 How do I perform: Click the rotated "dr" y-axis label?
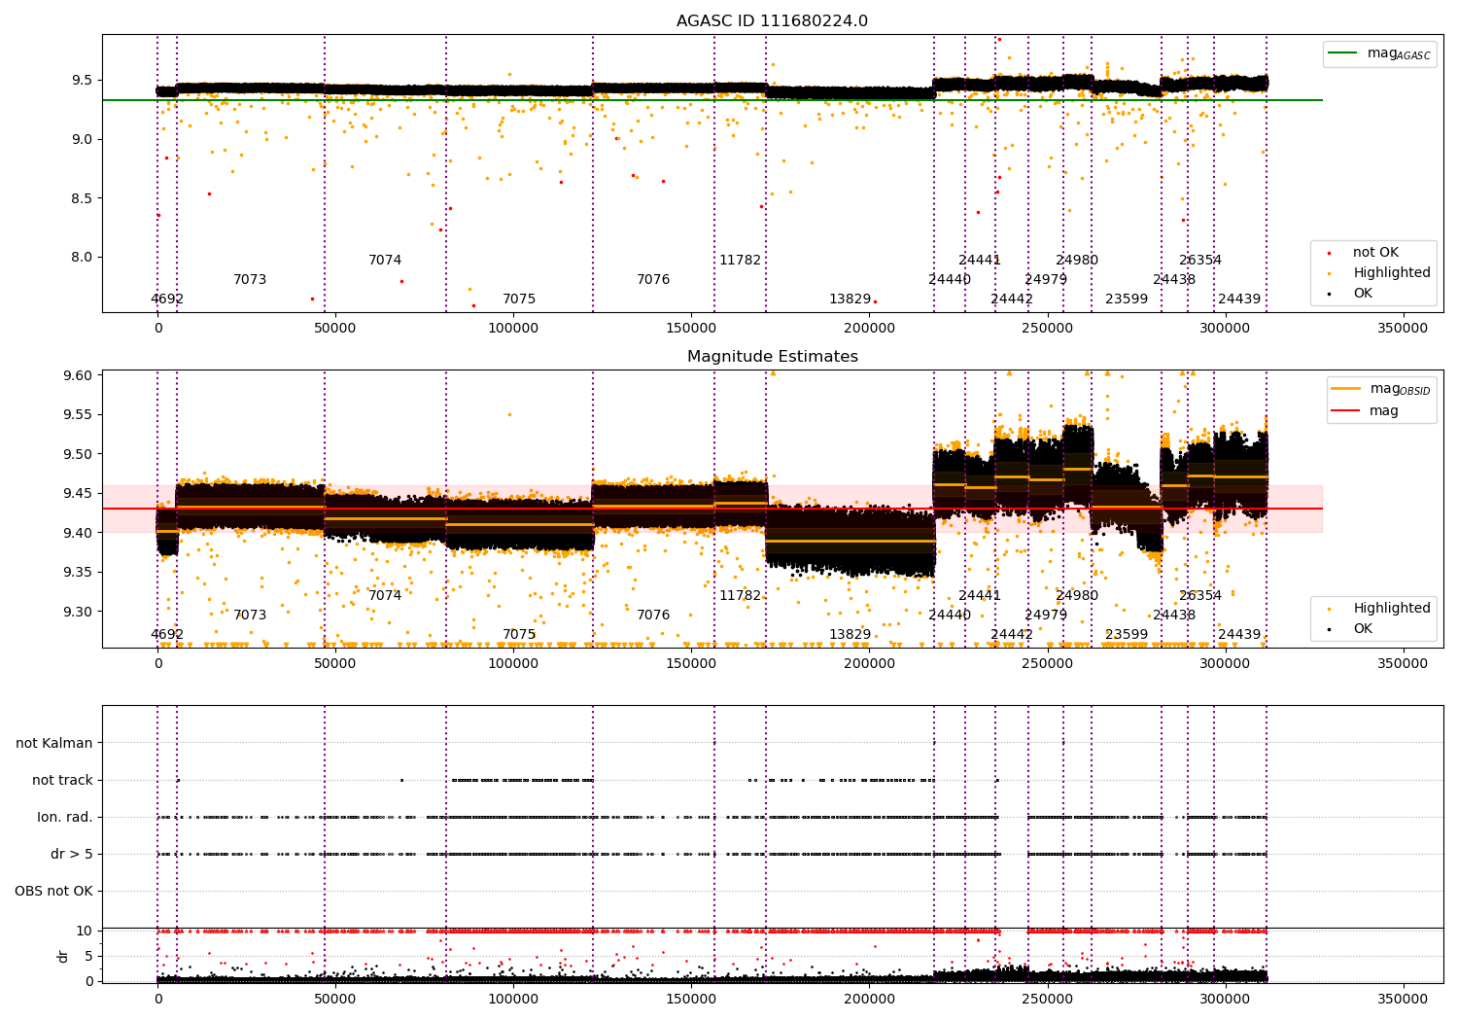pyautogui.click(x=63, y=956)
